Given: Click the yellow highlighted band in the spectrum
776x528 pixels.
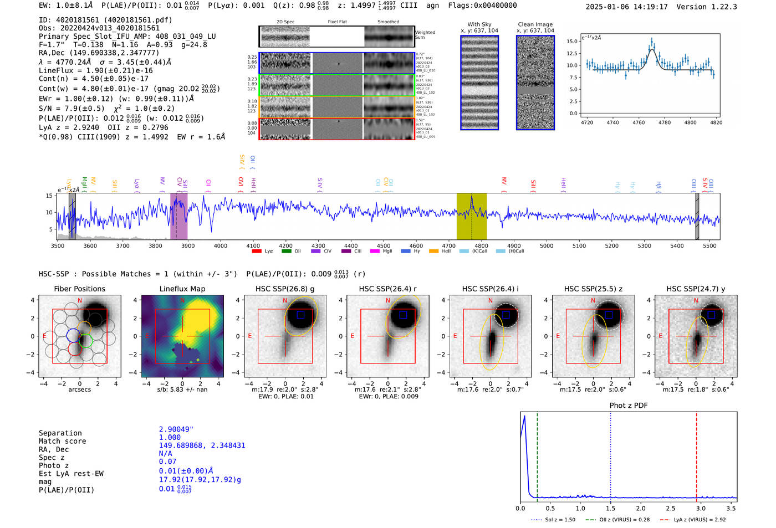Looking at the screenshot, I should click(472, 216).
